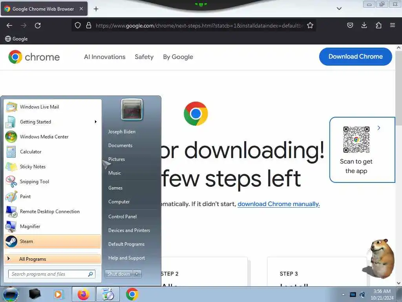
Task: Click download Chrome manually link
Action: pos(279,204)
